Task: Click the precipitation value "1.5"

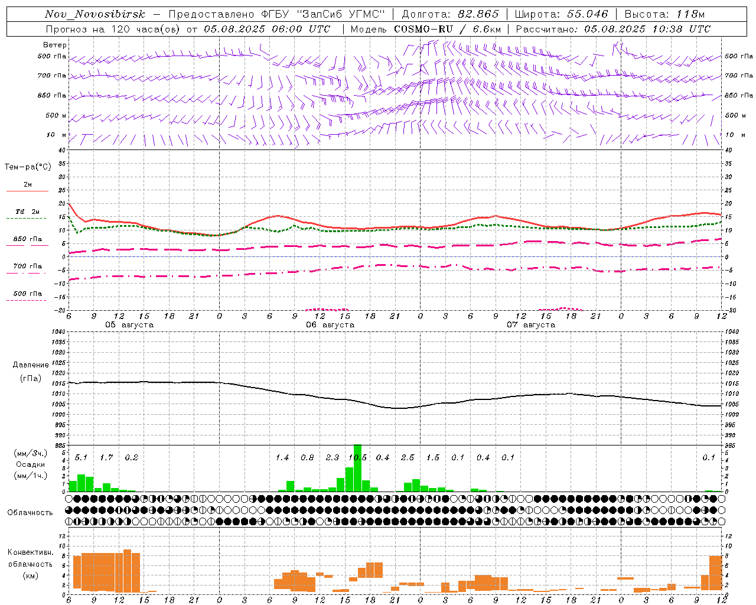Action: point(433,458)
